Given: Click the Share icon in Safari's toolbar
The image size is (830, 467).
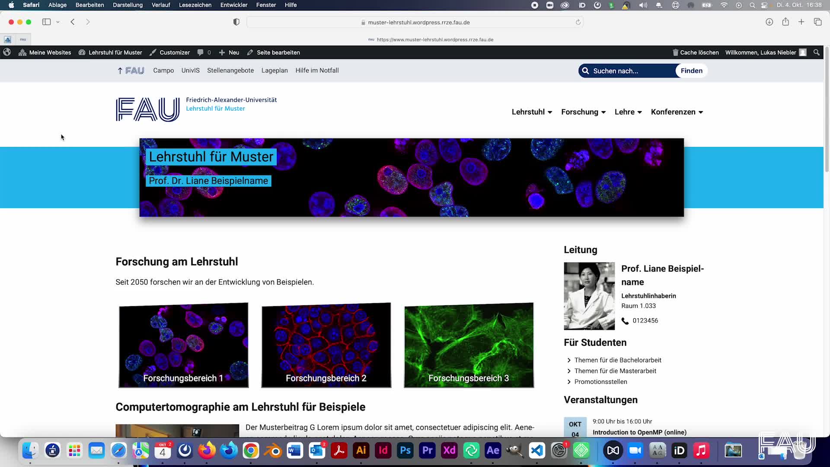Looking at the screenshot, I should click(785, 22).
